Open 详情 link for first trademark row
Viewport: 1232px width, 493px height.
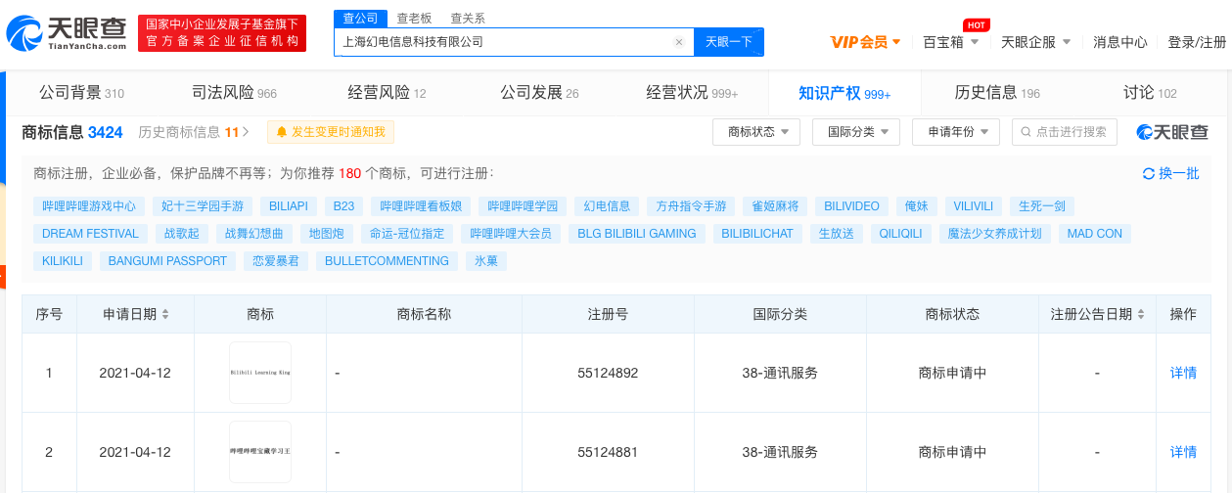click(x=1183, y=373)
